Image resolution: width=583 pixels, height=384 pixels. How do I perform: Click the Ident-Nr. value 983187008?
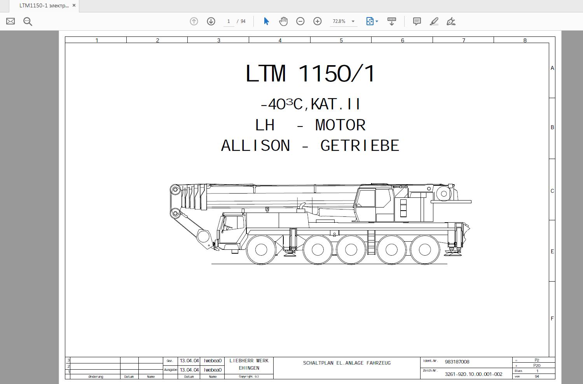coord(457,362)
